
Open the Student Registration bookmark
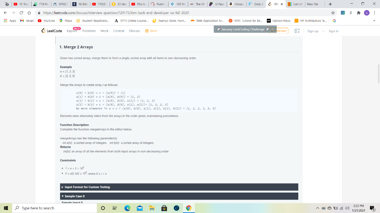pyautogui.click(x=93, y=21)
